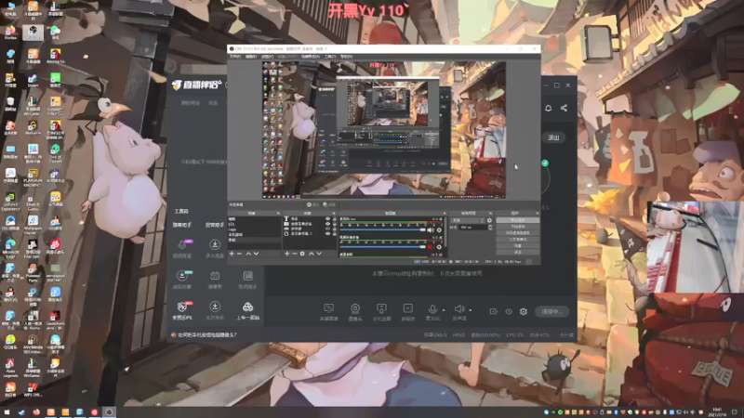Toggle visibility eye of display capture 2 source
Image resolution: width=744 pixels, height=418 pixels.
(327, 234)
